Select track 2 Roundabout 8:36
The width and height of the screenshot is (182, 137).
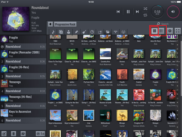click(23, 61)
